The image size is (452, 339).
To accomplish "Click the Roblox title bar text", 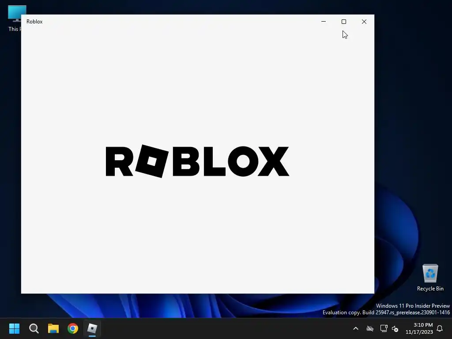I will 34,22.
